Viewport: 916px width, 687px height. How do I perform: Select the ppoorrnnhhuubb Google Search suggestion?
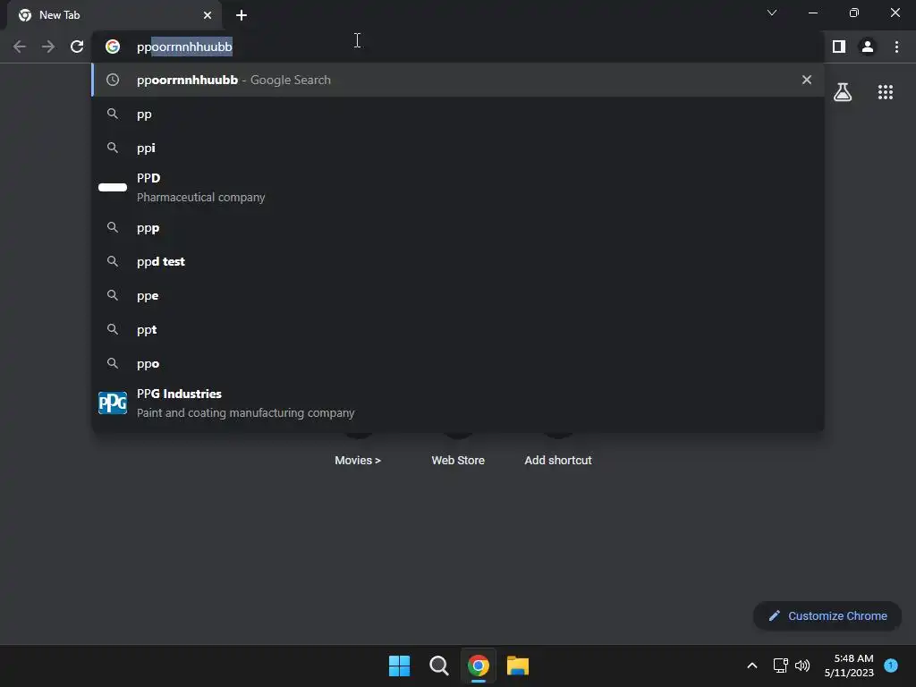(x=458, y=80)
